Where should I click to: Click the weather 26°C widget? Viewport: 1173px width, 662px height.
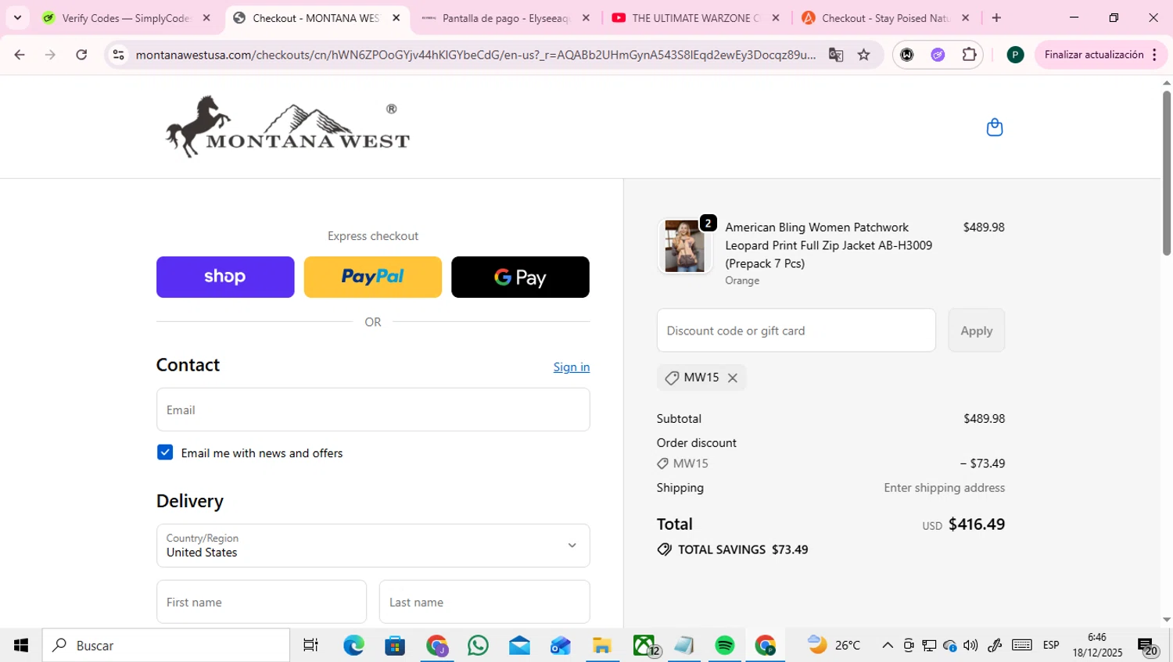[834, 646]
